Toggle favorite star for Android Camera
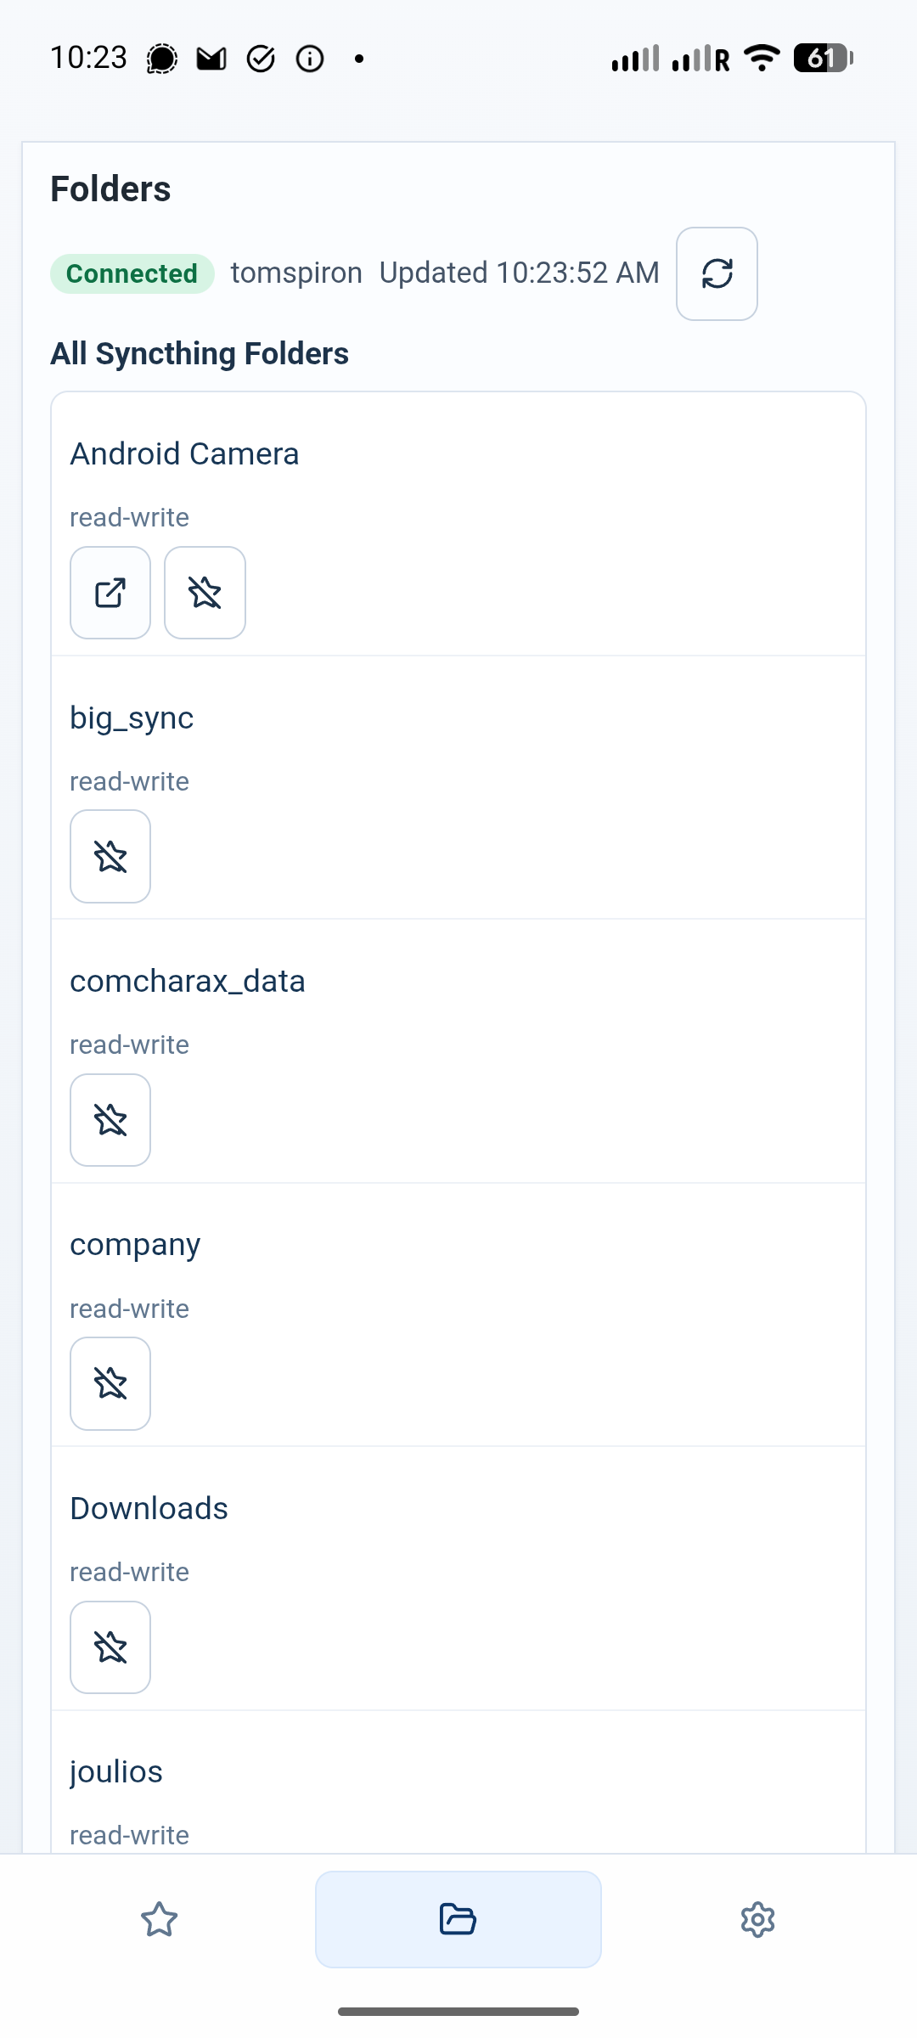The height and width of the screenshot is (2038, 917). click(205, 593)
